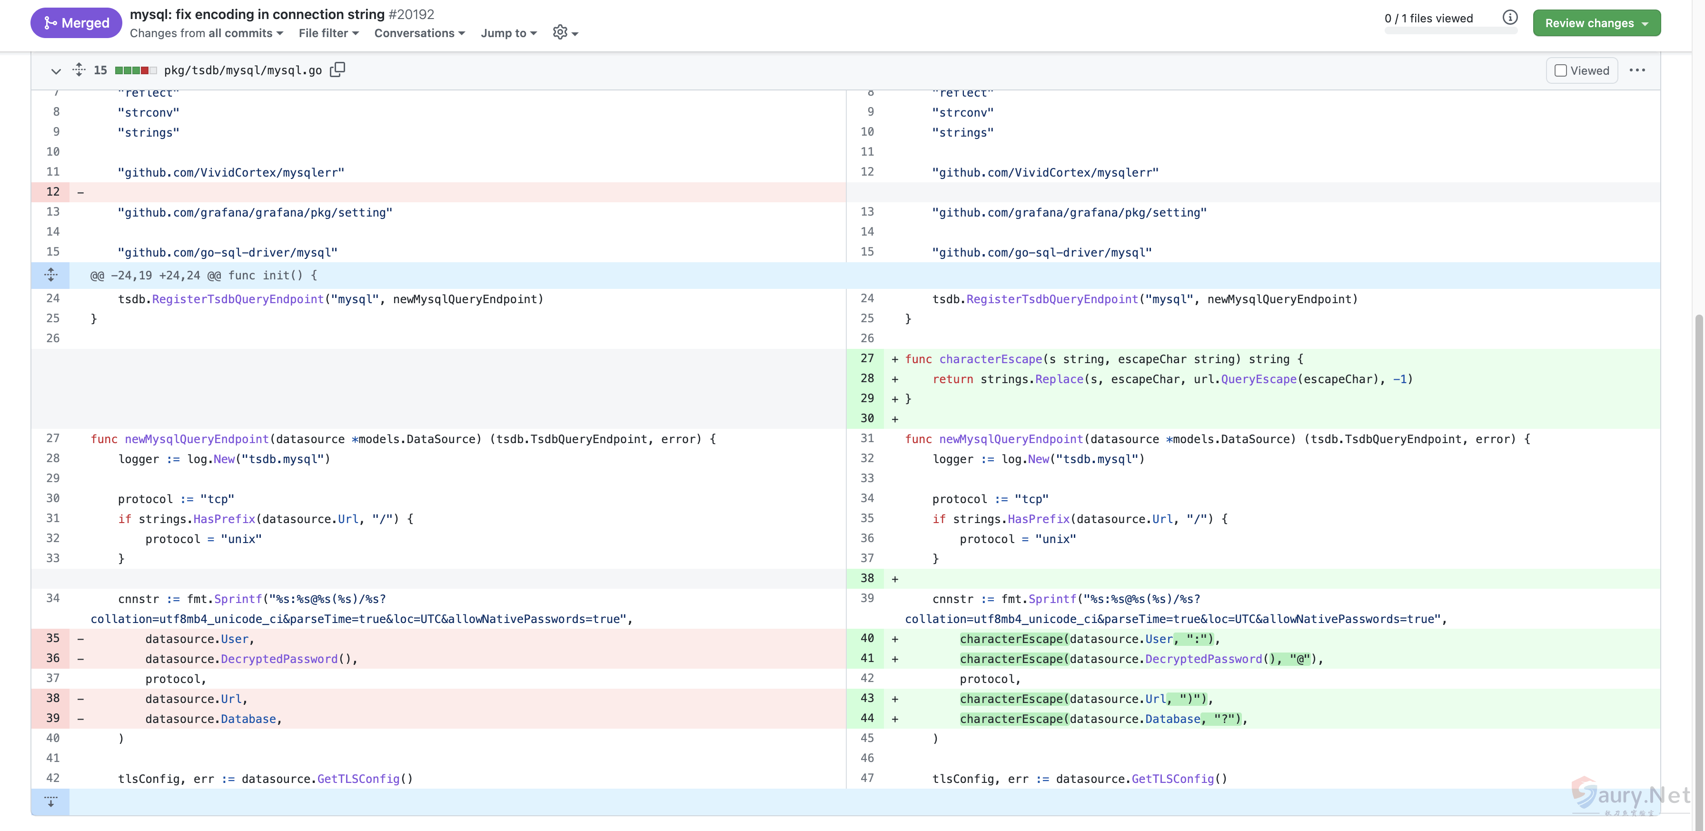
Task: Open the Conversations dropdown
Action: tap(419, 33)
